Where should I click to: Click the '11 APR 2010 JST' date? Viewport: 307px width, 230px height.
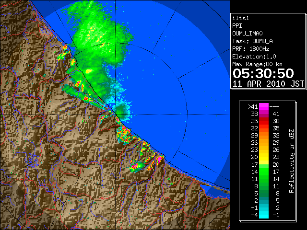pos(269,84)
